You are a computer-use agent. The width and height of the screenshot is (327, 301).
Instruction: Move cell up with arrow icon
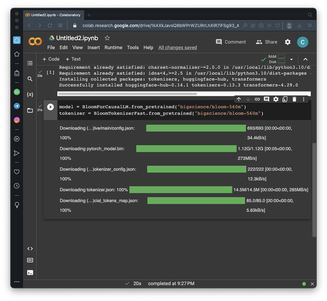[x=239, y=99]
